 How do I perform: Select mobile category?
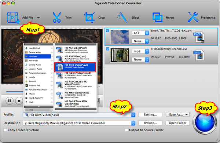38,77
